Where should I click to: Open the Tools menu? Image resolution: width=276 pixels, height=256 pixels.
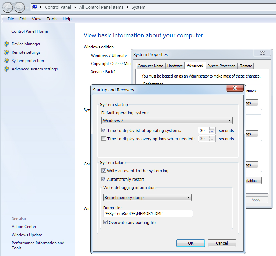pyautogui.click(x=52, y=19)
